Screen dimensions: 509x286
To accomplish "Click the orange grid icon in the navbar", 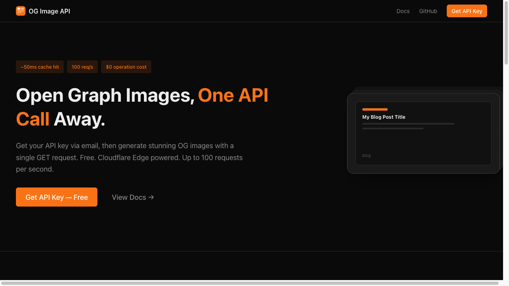I will pyautogui.click(x=20, y=11).
